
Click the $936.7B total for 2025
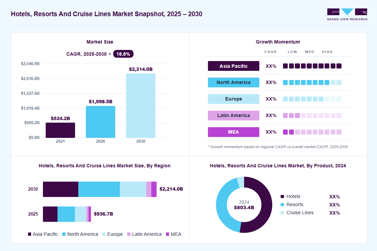point(103,214)
